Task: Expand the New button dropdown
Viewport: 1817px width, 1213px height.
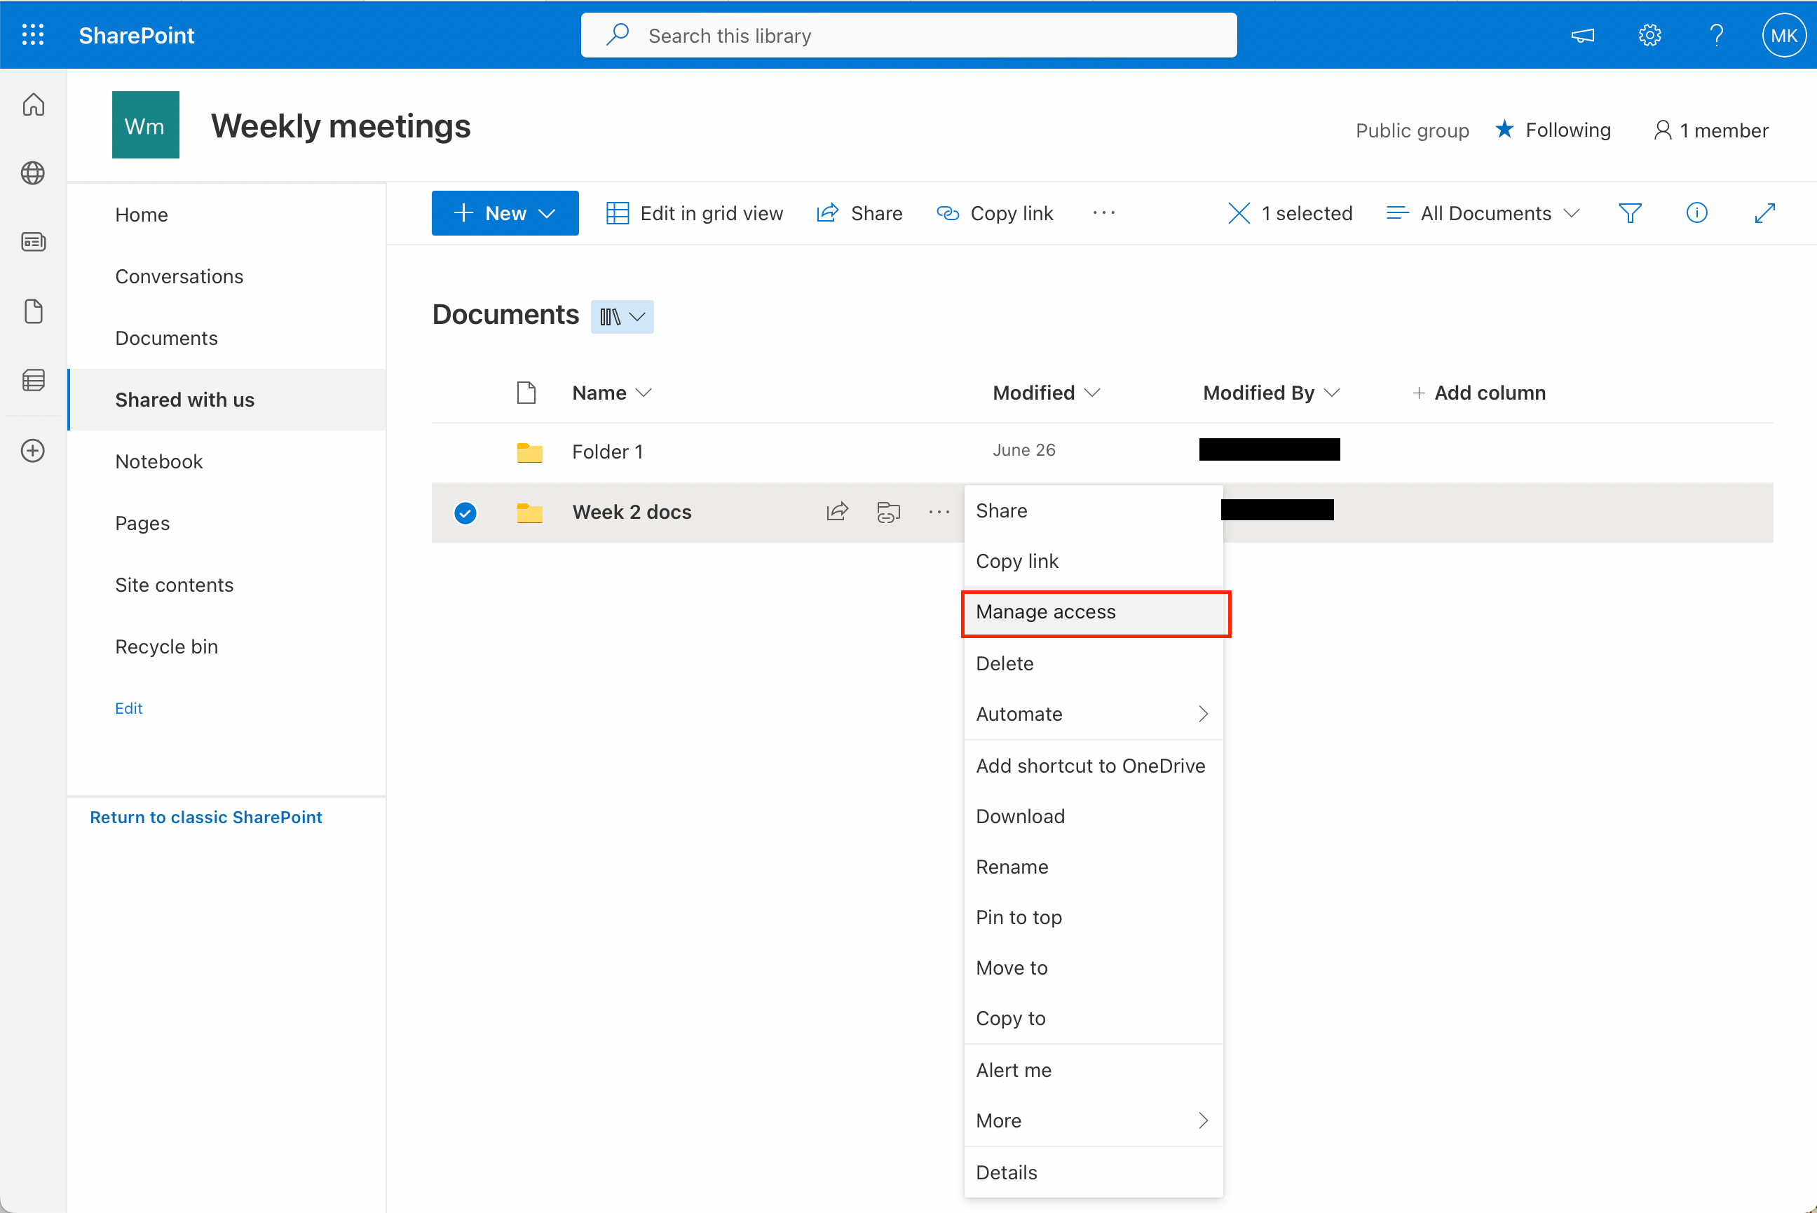Action: tap(550, 212)
